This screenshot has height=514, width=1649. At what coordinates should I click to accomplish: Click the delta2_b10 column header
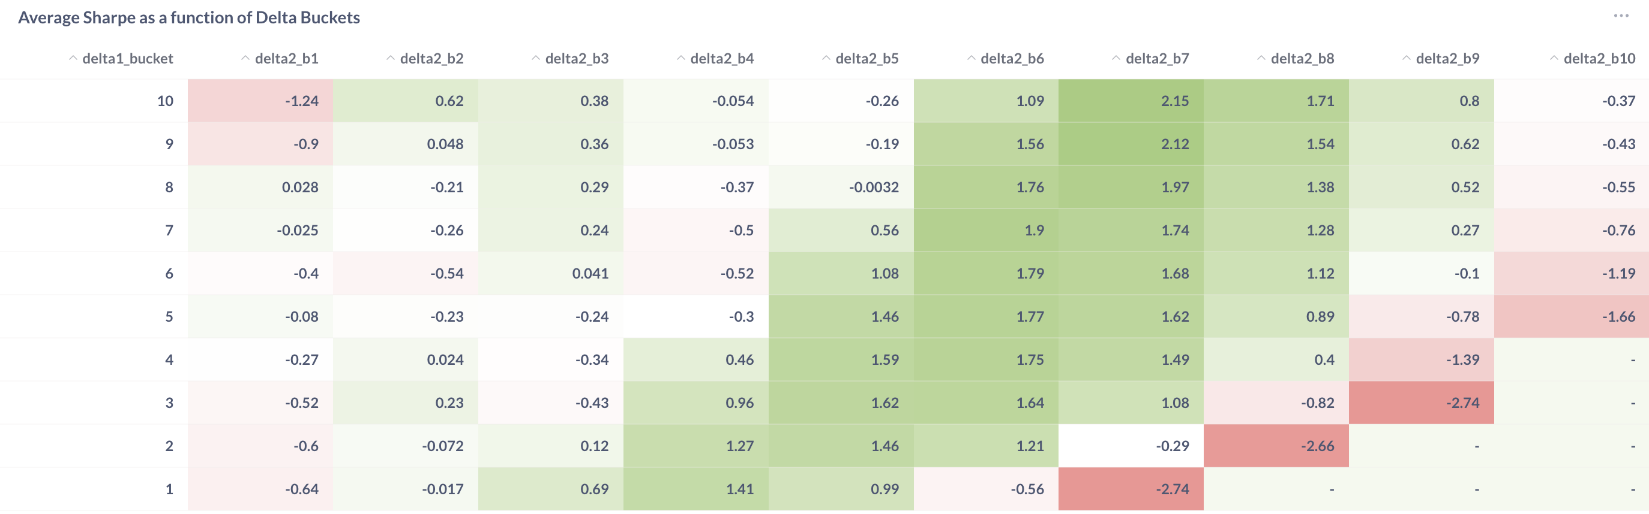1599,59
